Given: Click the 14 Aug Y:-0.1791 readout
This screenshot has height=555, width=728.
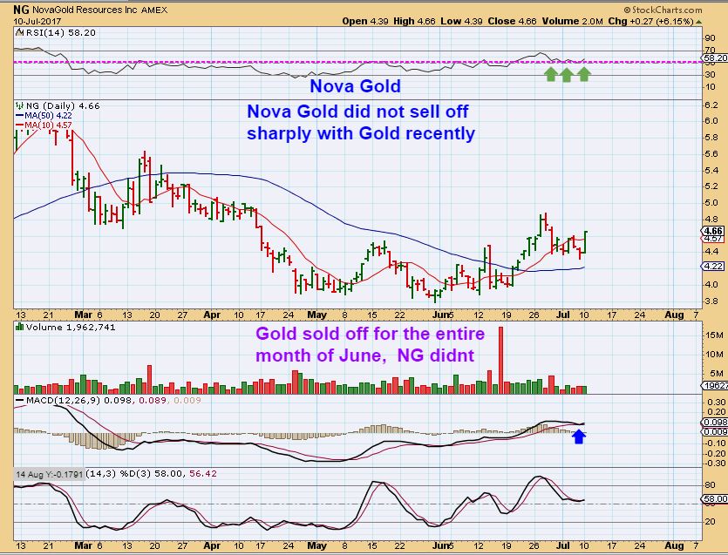Looking at the screenshot, I should pyautogui.click(x=49, y=474).
